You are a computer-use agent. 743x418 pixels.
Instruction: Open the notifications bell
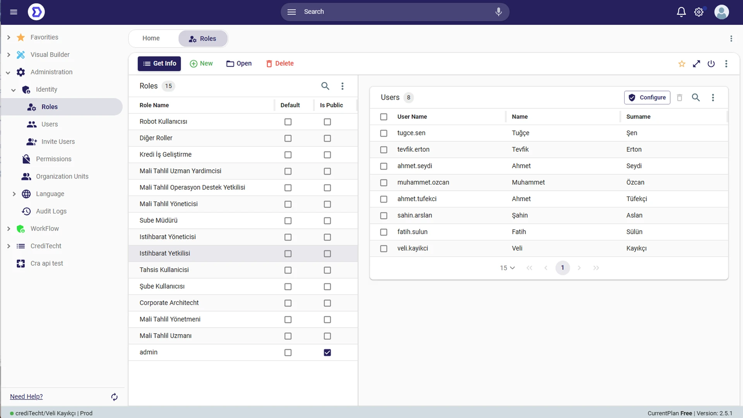681,12
